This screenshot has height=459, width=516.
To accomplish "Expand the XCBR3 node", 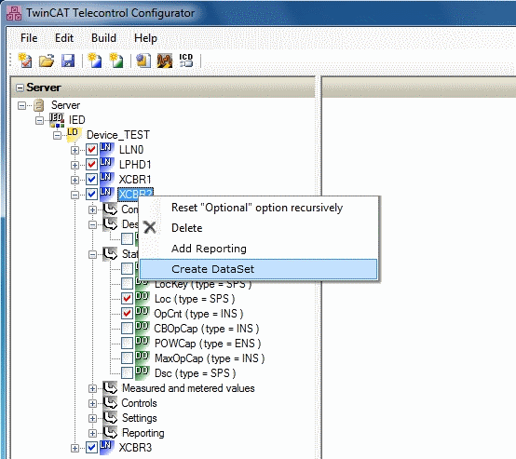I will coord(75,448).
